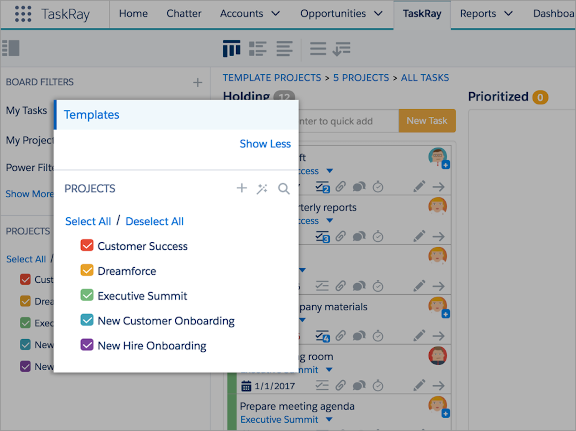Image resolution: width=576 pixels, height=431 pixels.
Task: Click the quick add task input
Action: pos(349,121)
